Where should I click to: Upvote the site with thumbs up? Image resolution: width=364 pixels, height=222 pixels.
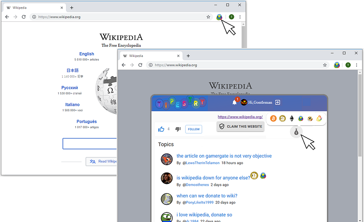[161, 129]
